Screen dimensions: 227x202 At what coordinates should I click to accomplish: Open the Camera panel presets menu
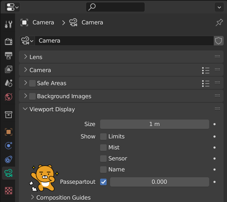(x=206, y=70)
